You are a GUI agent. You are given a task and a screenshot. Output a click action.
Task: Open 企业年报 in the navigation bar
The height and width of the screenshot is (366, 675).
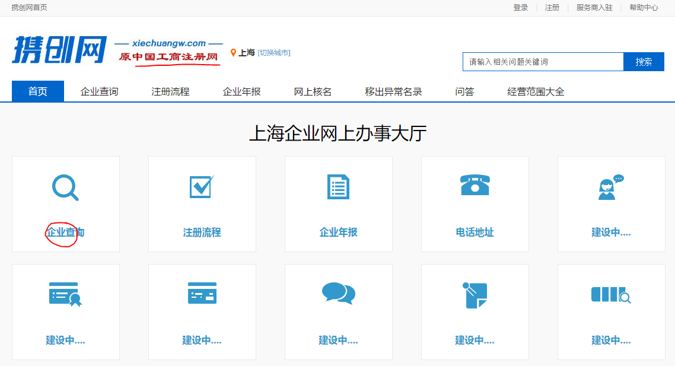(241, 91)
